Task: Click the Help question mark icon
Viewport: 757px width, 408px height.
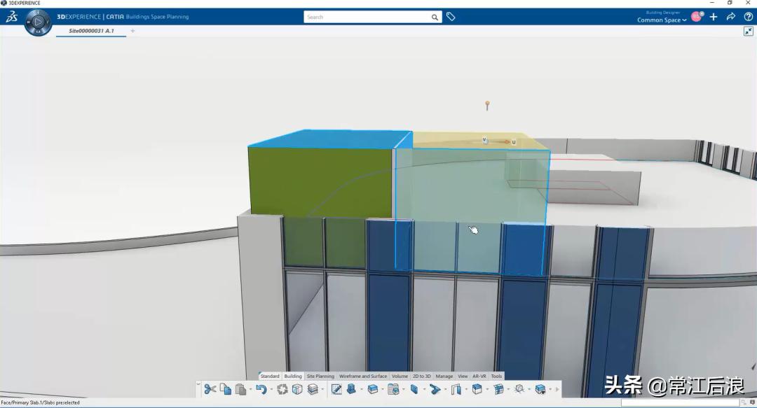Action: (x=747, y=17)
